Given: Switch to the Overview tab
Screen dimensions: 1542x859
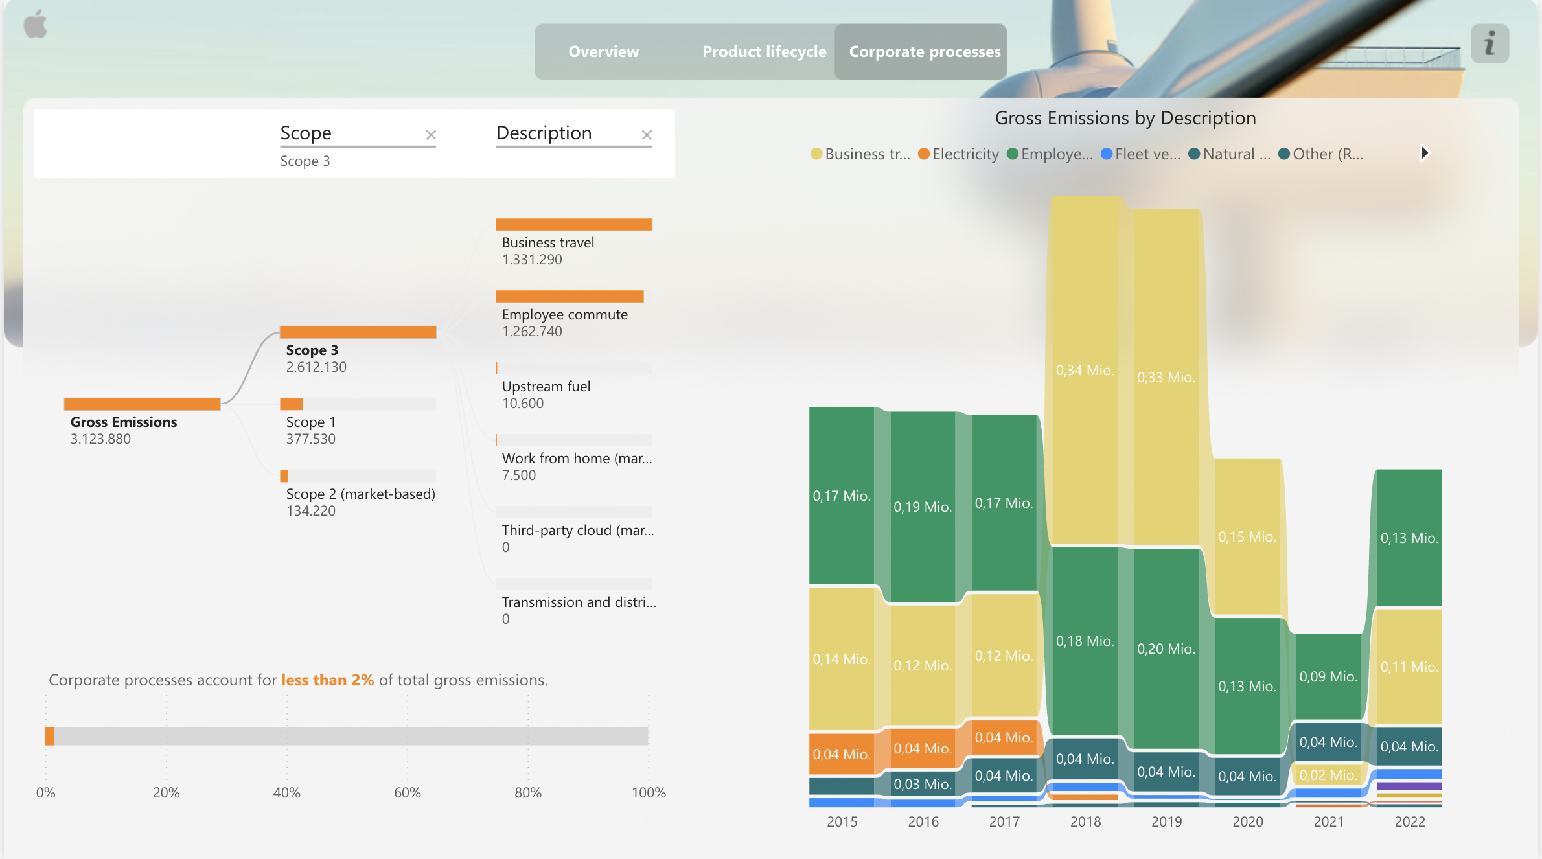Looking at the screenshot, I should point(603,52).
